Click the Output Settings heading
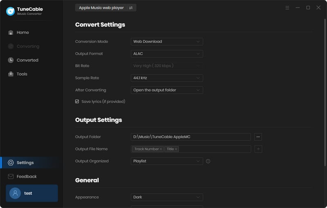 [x=99, y=120]
